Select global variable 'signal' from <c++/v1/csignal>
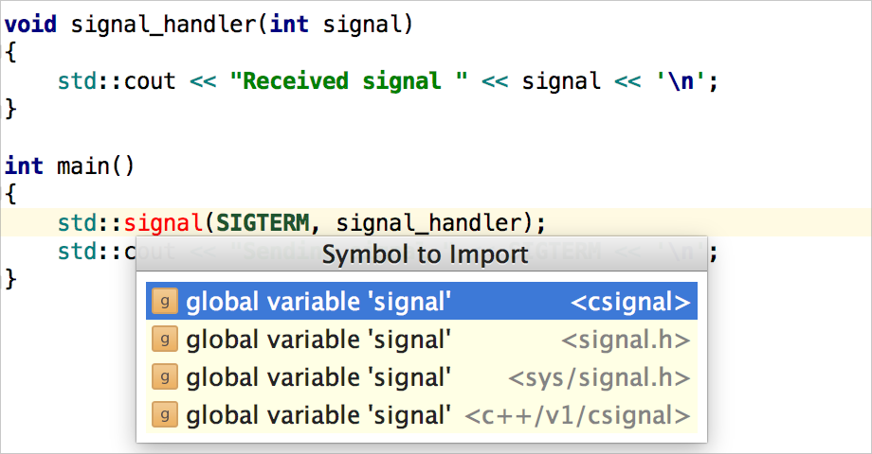Screen dimensions: 872x454 coord(422,414)
